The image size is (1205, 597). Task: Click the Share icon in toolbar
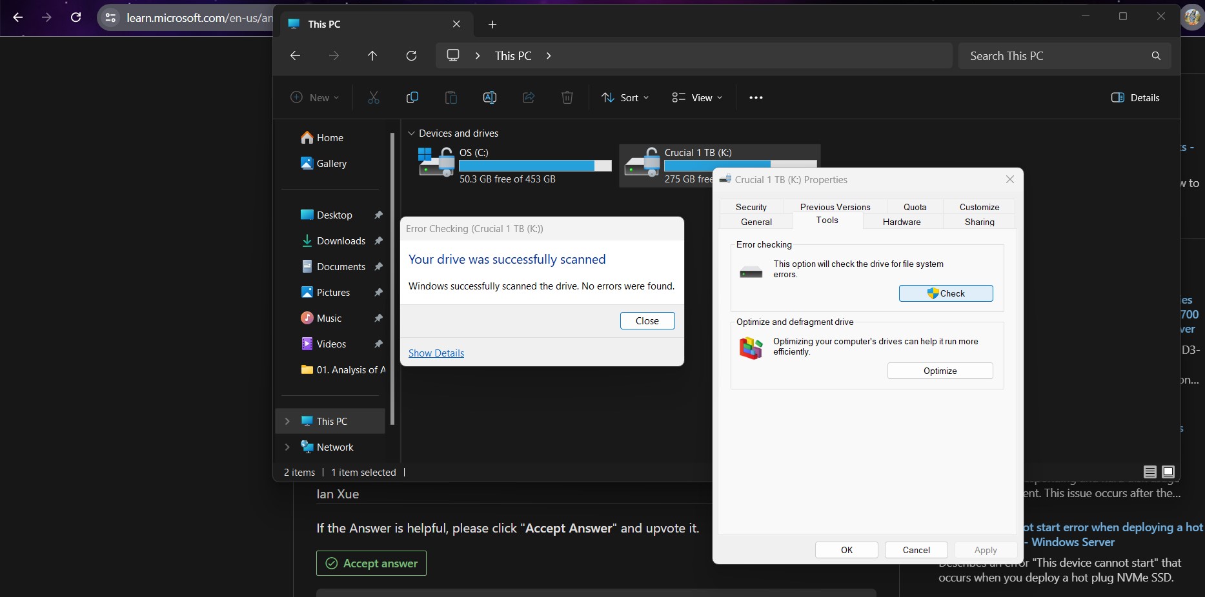[x=528, y=97]
